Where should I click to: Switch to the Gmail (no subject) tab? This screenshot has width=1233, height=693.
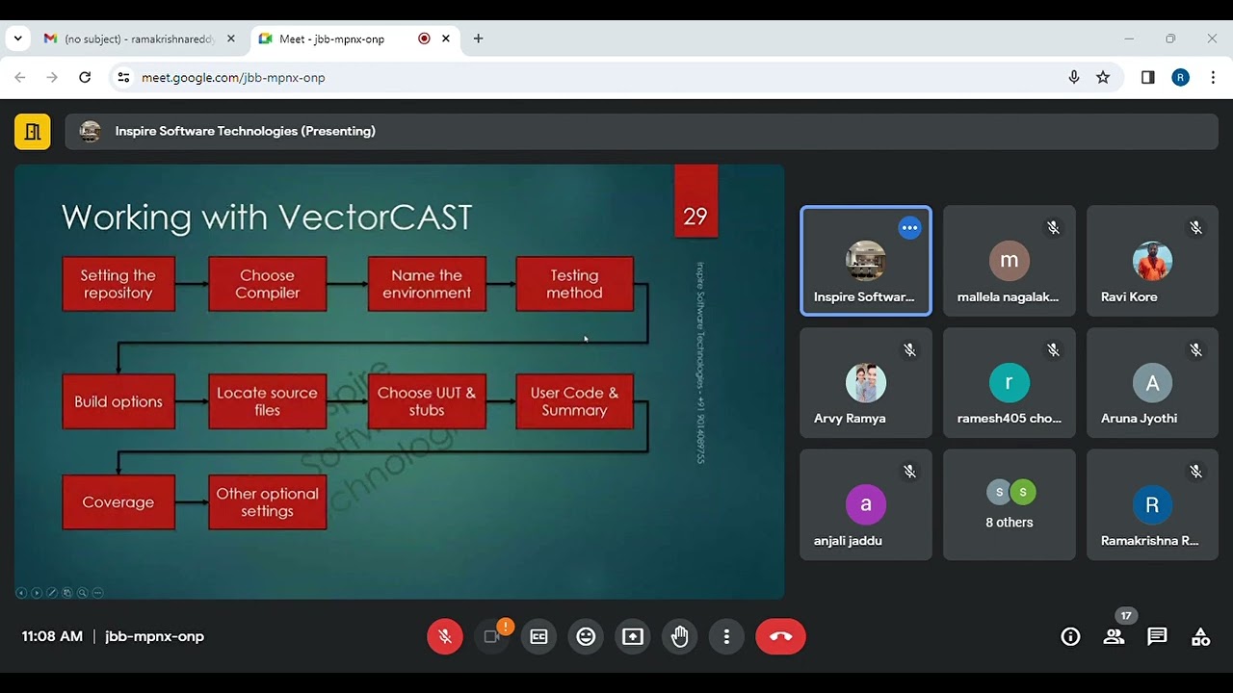pyautogui.click(x=140, y=38)
